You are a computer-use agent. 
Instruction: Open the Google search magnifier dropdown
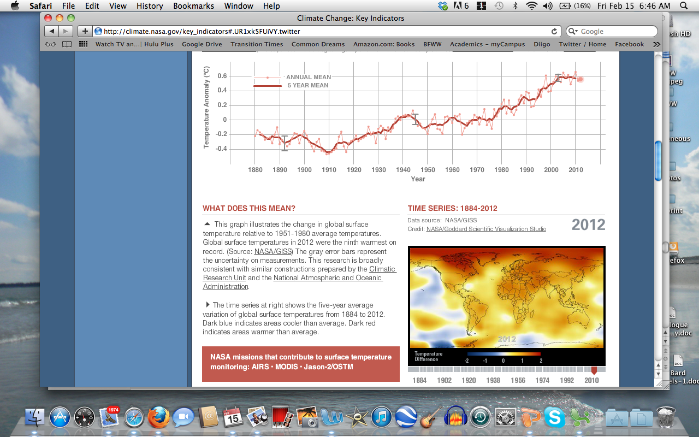pos(573,32)
